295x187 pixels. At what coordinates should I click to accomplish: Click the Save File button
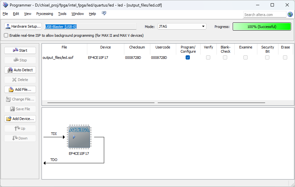pyautogui.click(x=20, y=109)
